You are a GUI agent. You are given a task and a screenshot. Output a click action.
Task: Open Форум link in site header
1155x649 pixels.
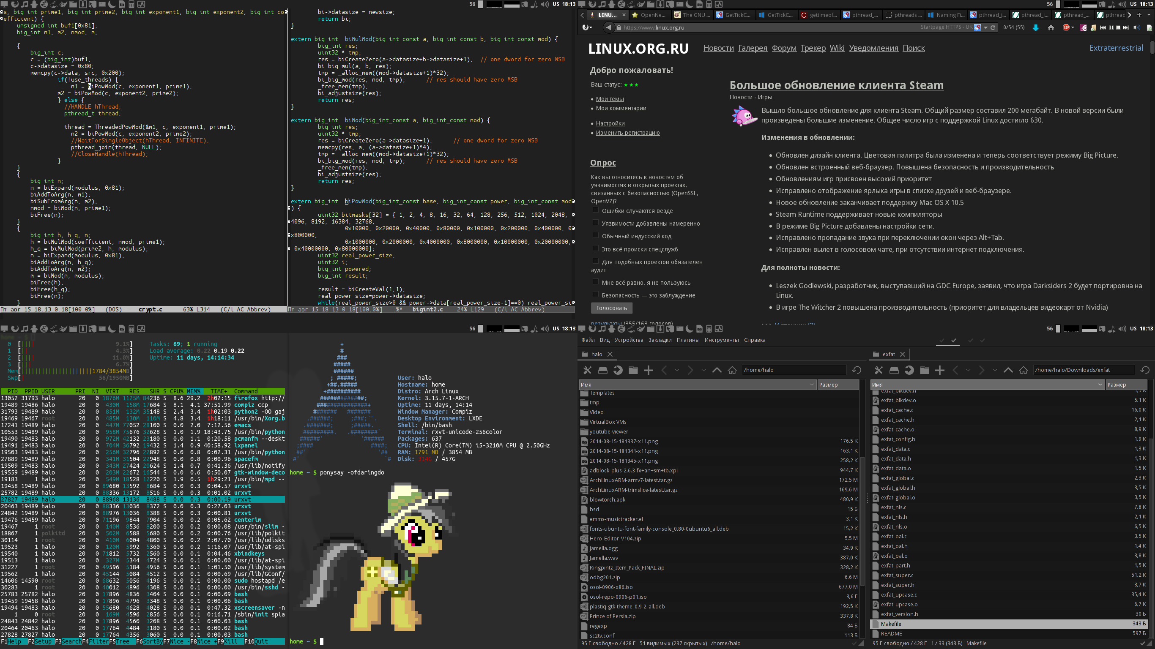784,48
